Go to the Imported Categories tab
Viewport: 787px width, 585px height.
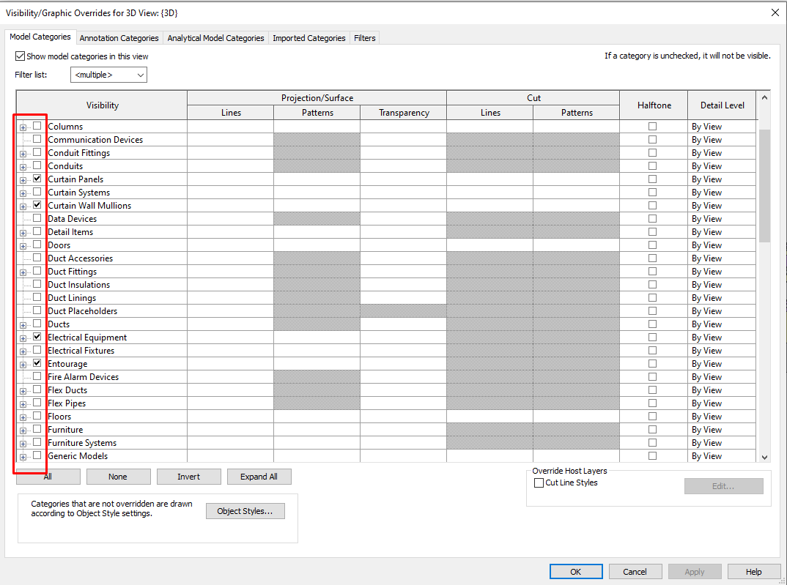[x=308, y=38]
